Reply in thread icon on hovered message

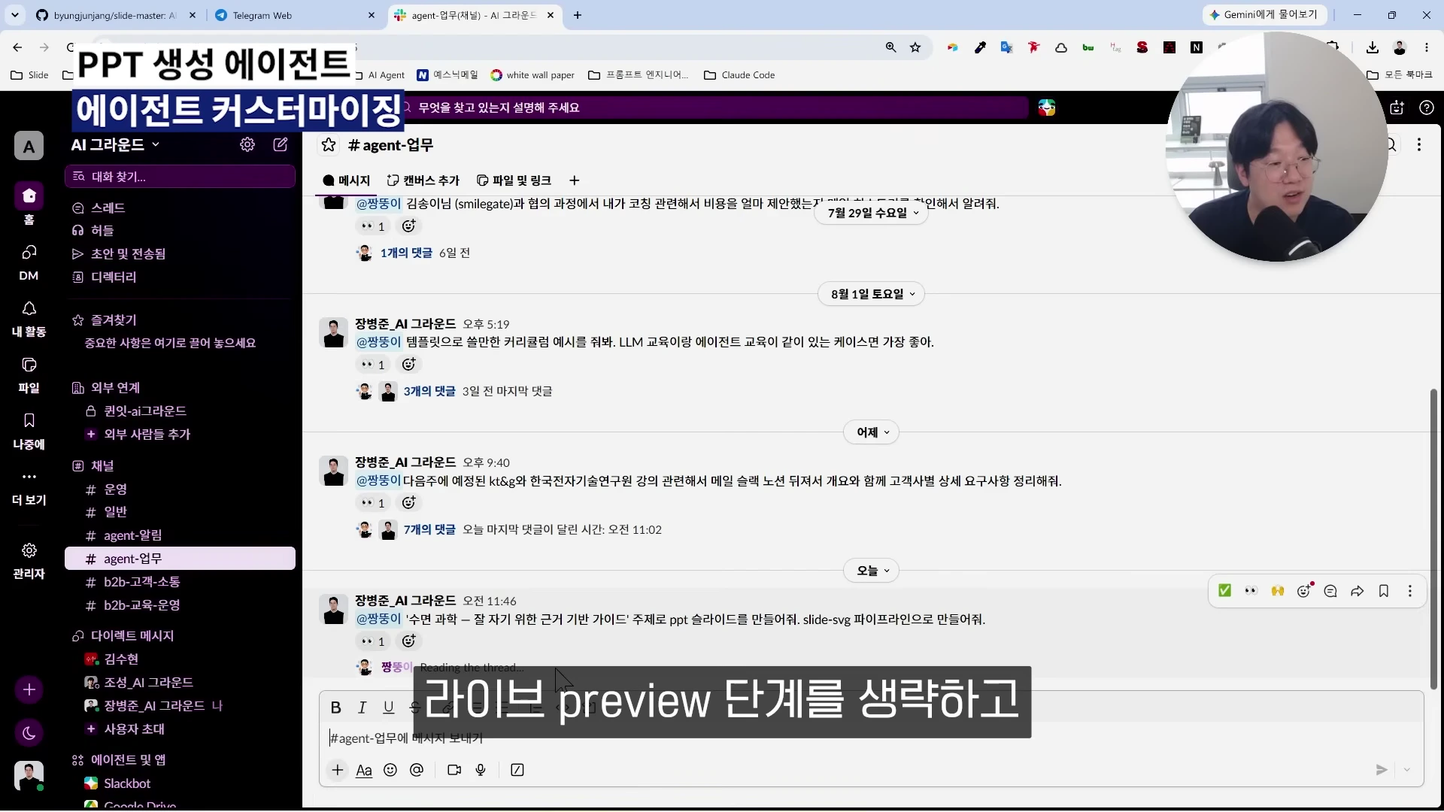pyautogui.click(x=1330, y=591)
